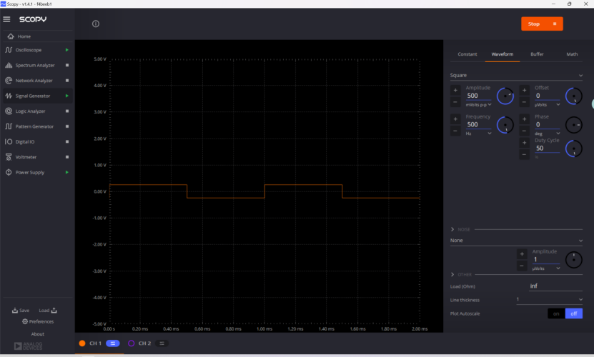
Task: Open the noise amplitude µVolts dropdown
Action: pyautogui.click(x=545, y=268)
